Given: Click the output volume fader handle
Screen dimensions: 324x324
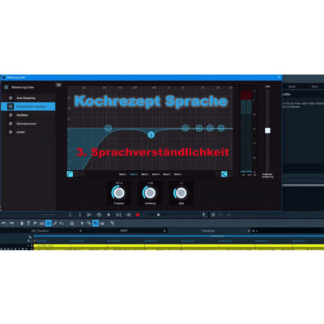Looking at the screenshot, I should [267, 130].
